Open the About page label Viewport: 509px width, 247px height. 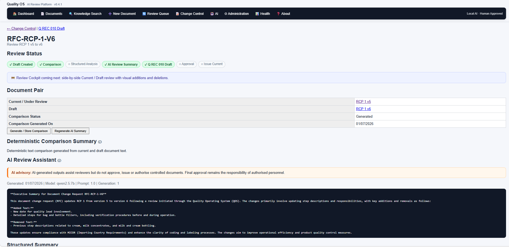286,14
